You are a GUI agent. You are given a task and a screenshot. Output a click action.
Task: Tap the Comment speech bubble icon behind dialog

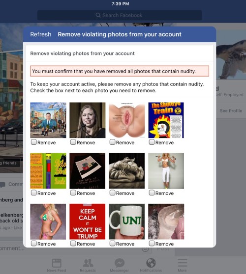(2, 185)
